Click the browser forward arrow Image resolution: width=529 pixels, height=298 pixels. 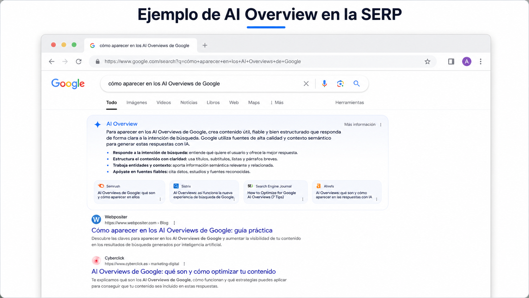tap(65, 61)
